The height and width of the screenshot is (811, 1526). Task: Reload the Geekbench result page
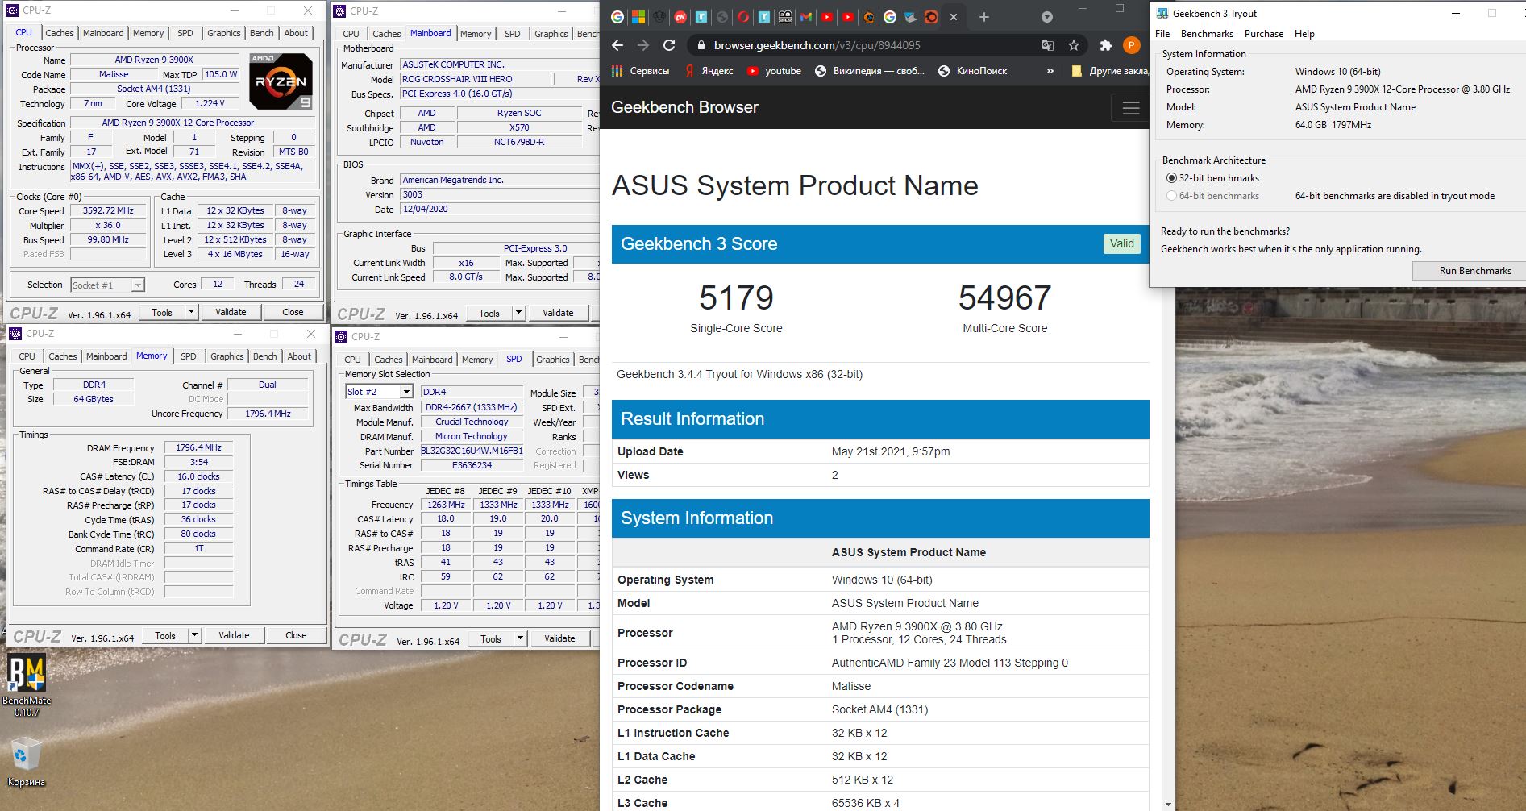(x=669, y=45)
